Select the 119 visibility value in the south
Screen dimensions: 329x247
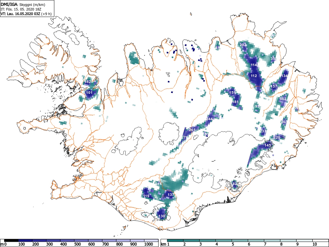(146, 196)
